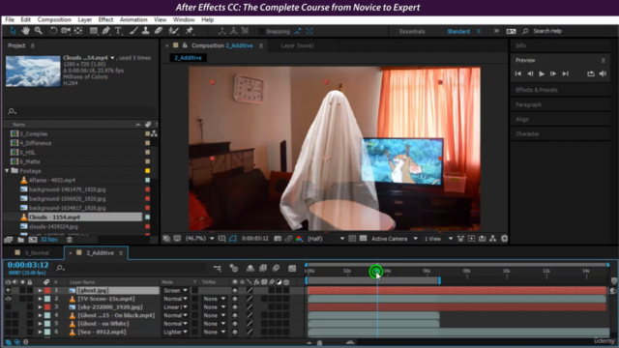This screenshot has width=619, height=348.
Task: Open the resolution (Half) dropdown
Action: click(x=326, y=239)
